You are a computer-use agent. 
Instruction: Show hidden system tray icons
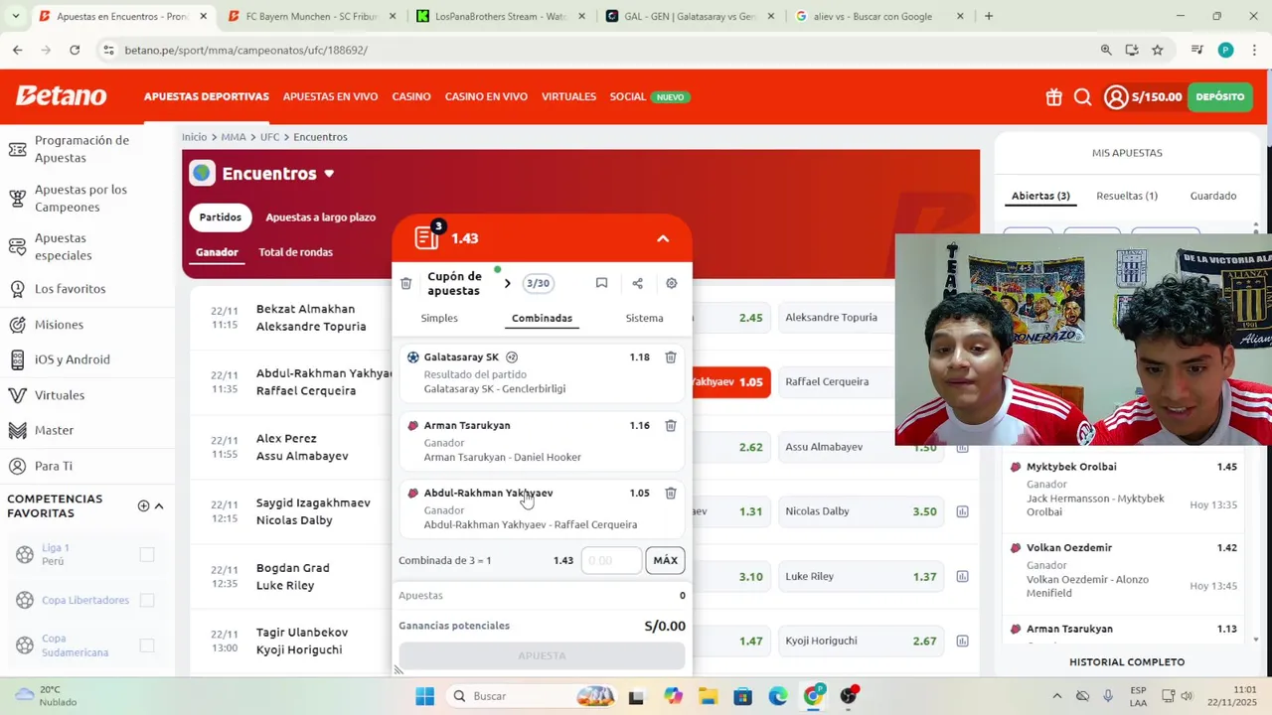click(1056, 696)
